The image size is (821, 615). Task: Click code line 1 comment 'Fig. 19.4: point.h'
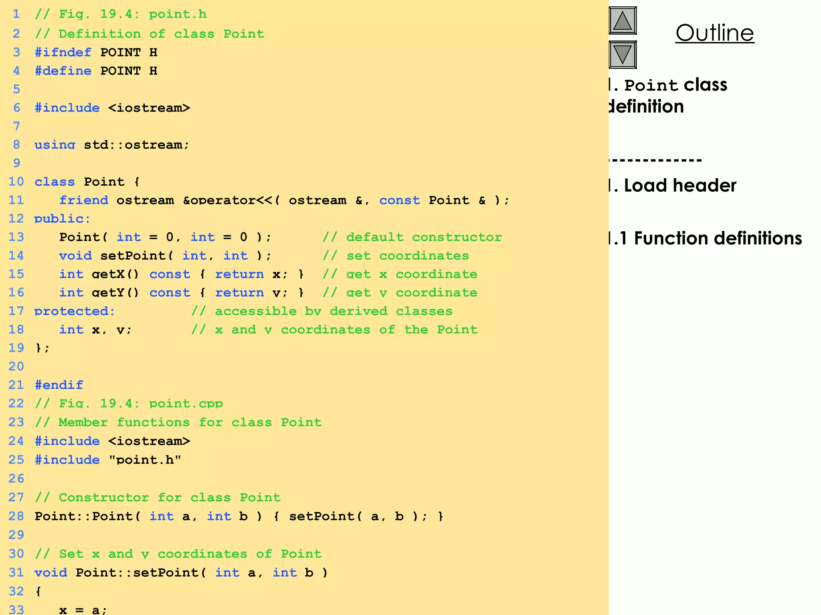coord(121,14)
